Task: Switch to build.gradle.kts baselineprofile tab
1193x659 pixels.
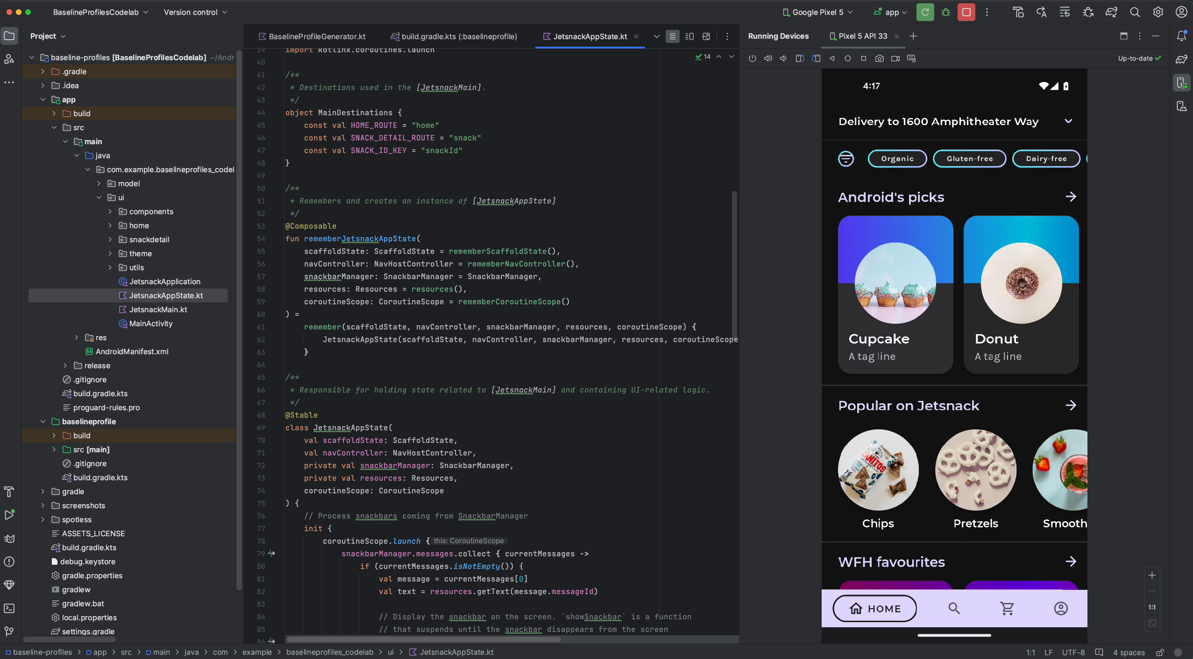Action: click(x=458, y=36)
